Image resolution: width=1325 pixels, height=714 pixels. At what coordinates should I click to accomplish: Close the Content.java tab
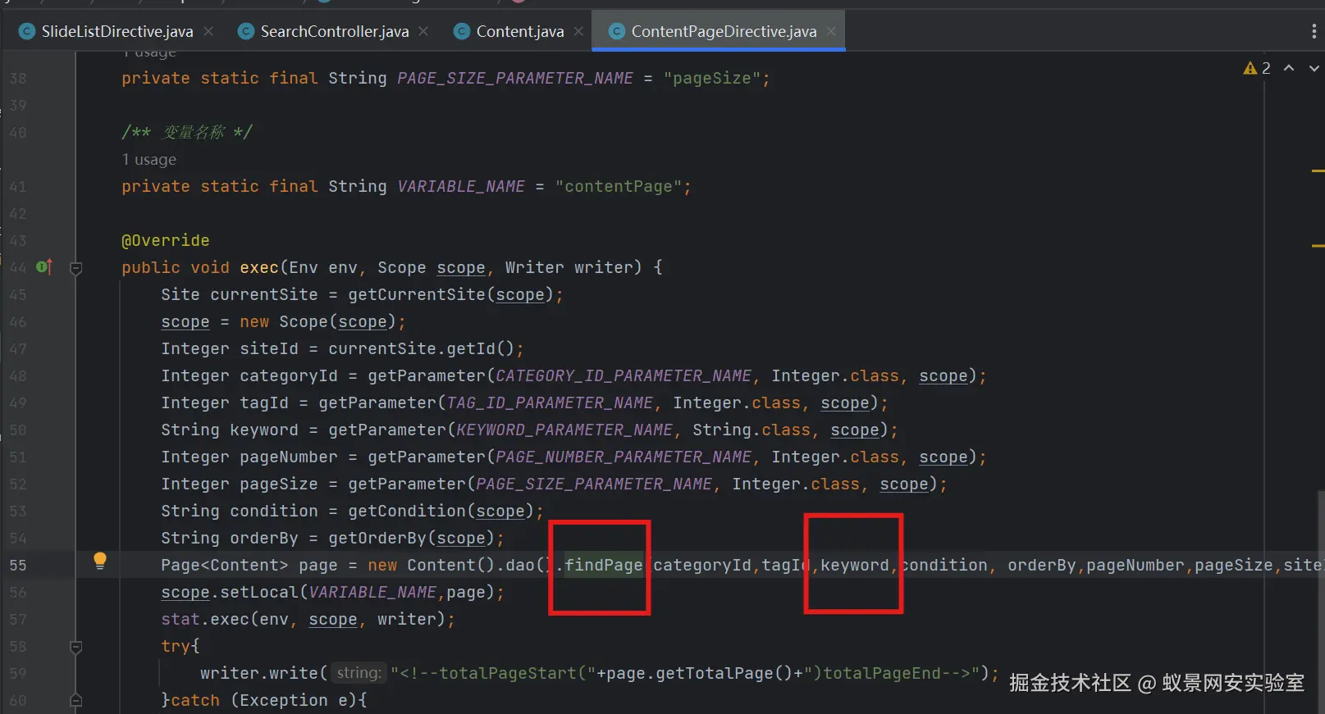pyautogui.click(x=578, y=31)
